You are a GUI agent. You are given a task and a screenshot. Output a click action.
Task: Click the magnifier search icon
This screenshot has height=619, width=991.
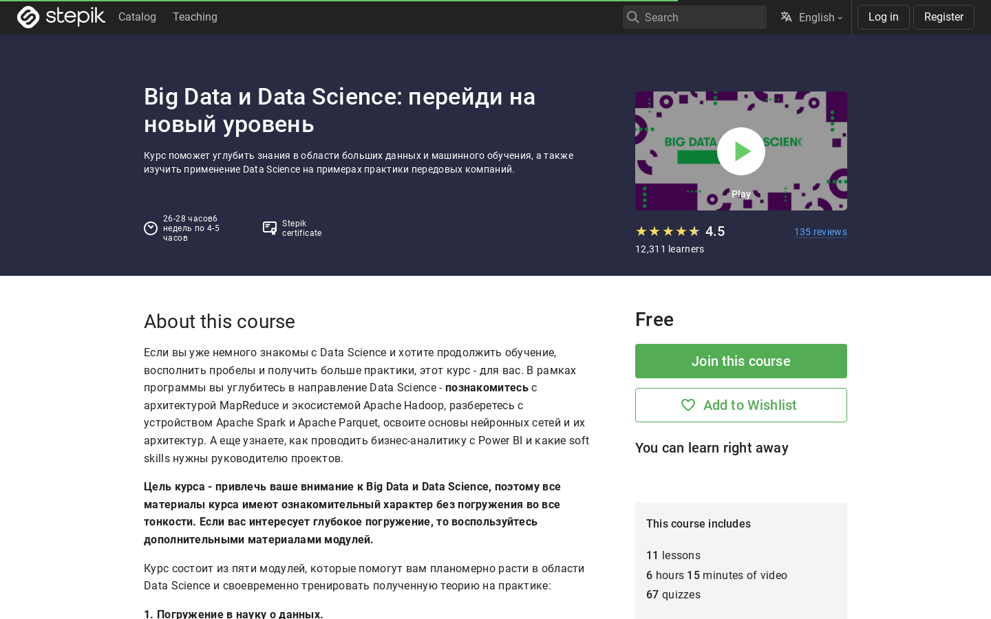tap(633, 17)
